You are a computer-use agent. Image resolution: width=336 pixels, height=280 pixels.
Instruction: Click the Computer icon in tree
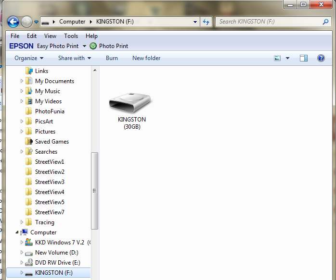24,232
